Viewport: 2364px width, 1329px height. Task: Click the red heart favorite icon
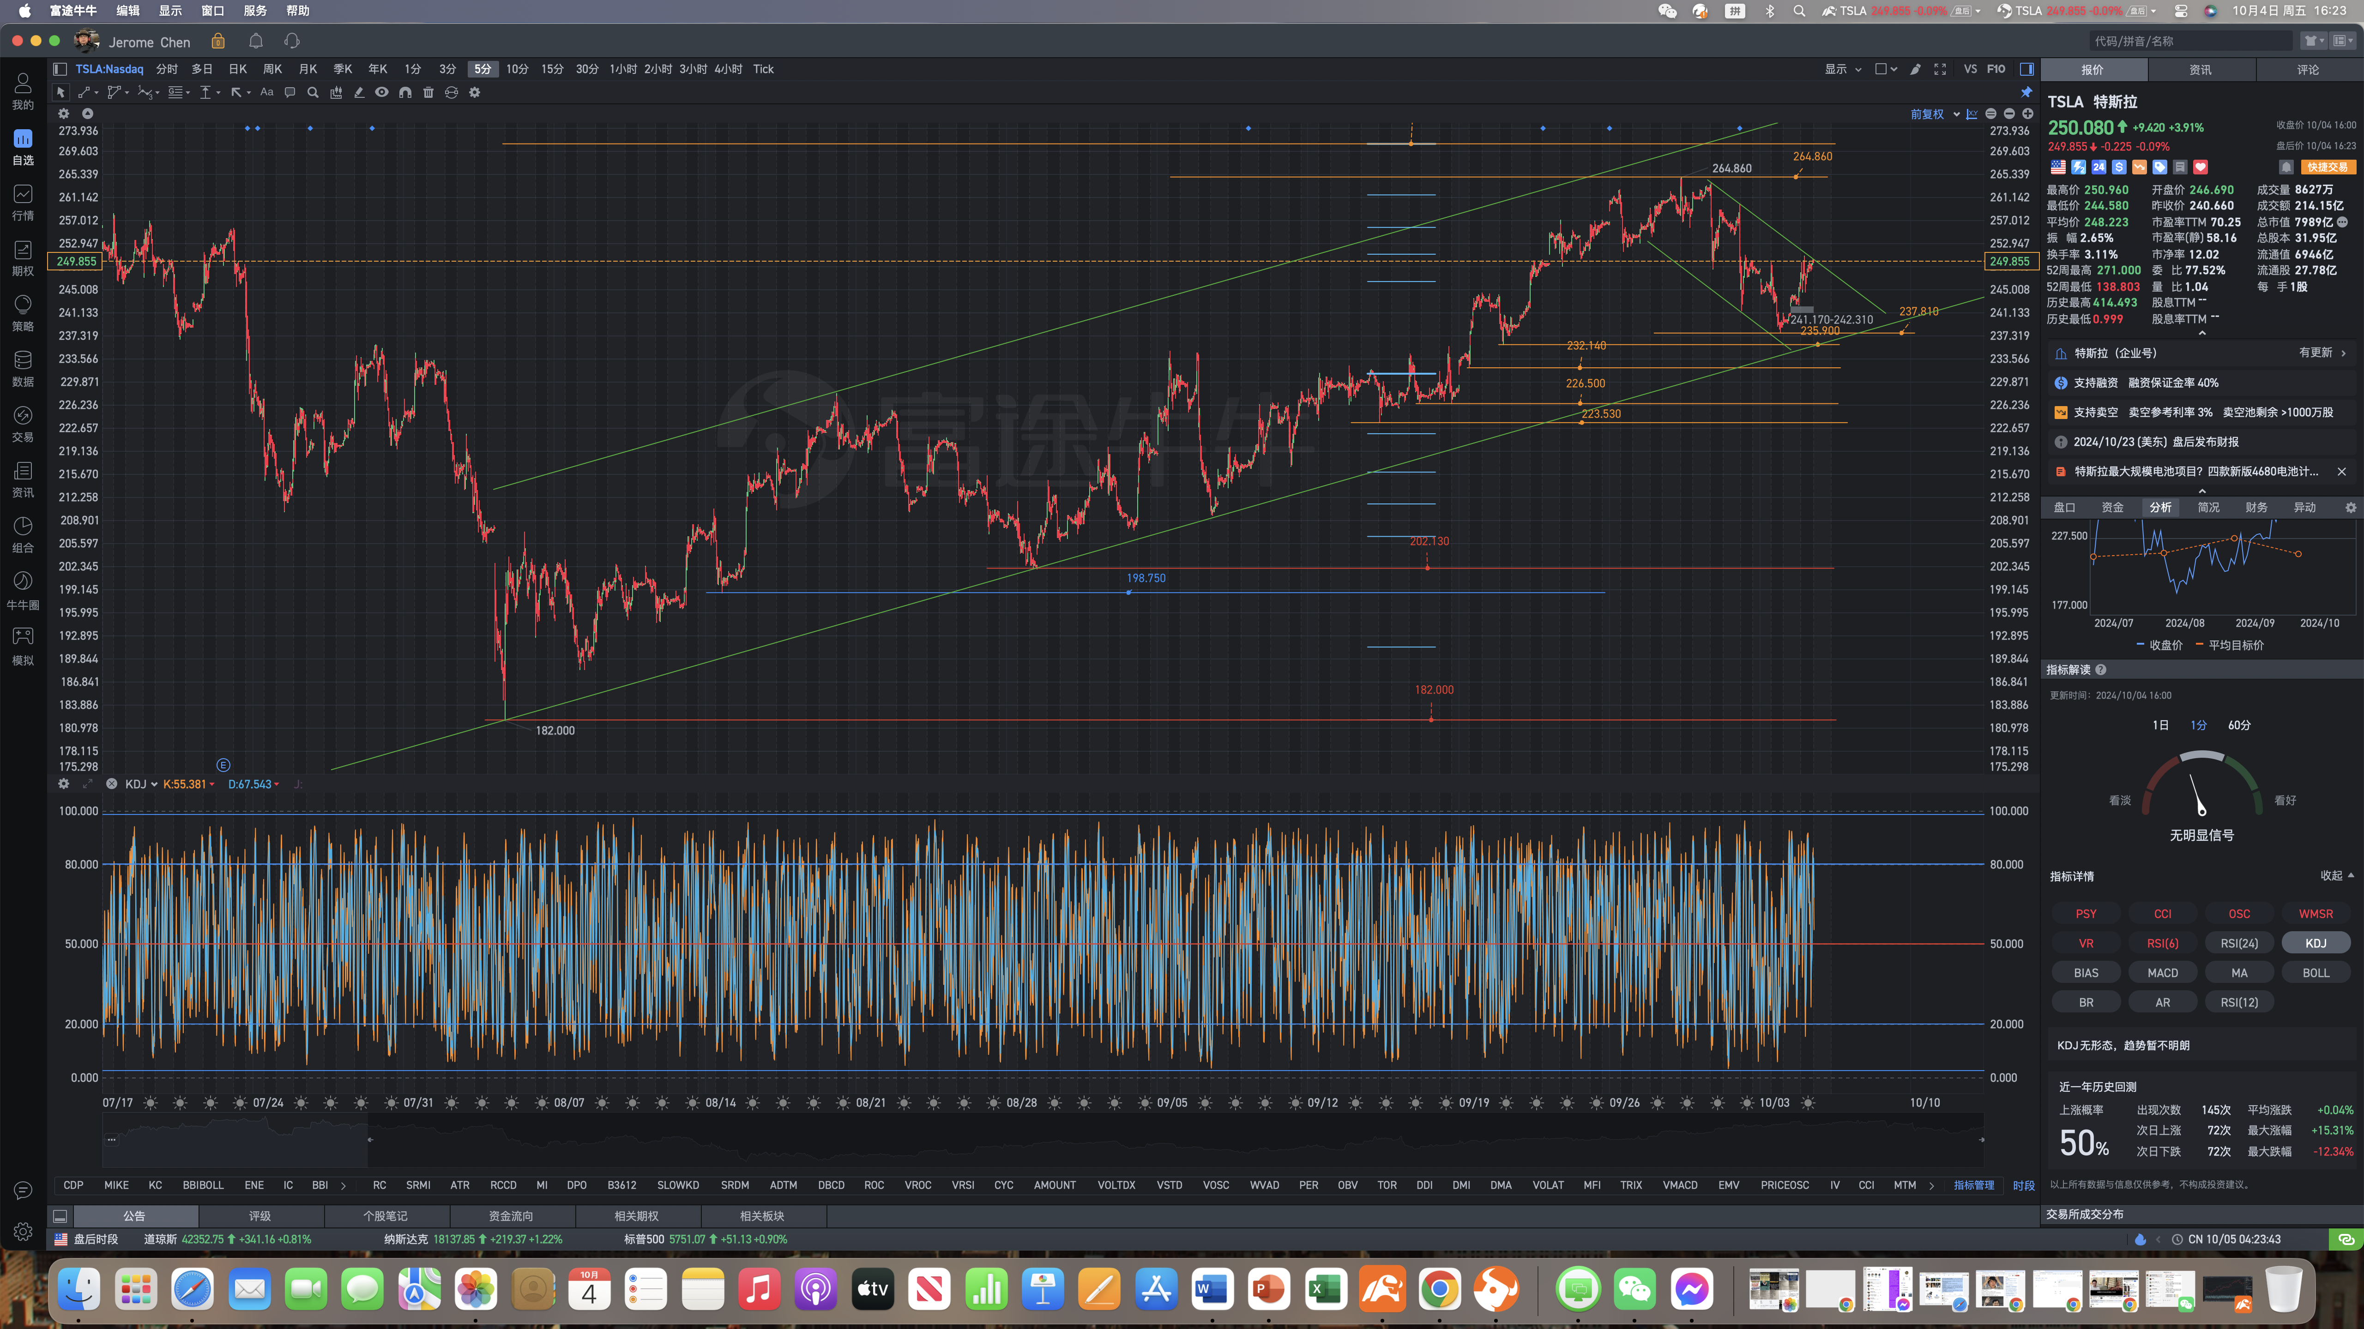coord(2201,167)
